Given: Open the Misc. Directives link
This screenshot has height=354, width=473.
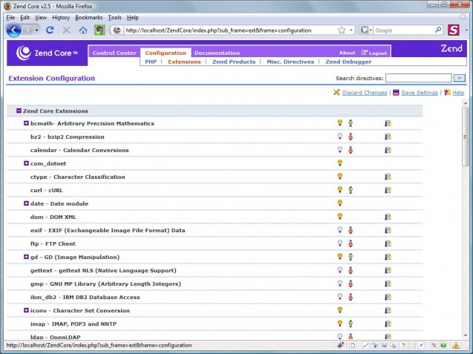Looking at the screenshot, I should [290, 62].
